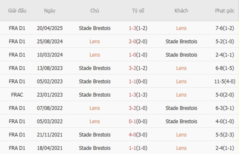The height and width of the screenshot is (154, 239).
Task: Open the 4-0 score from 21/11/2021
Action: pos(133,135)
